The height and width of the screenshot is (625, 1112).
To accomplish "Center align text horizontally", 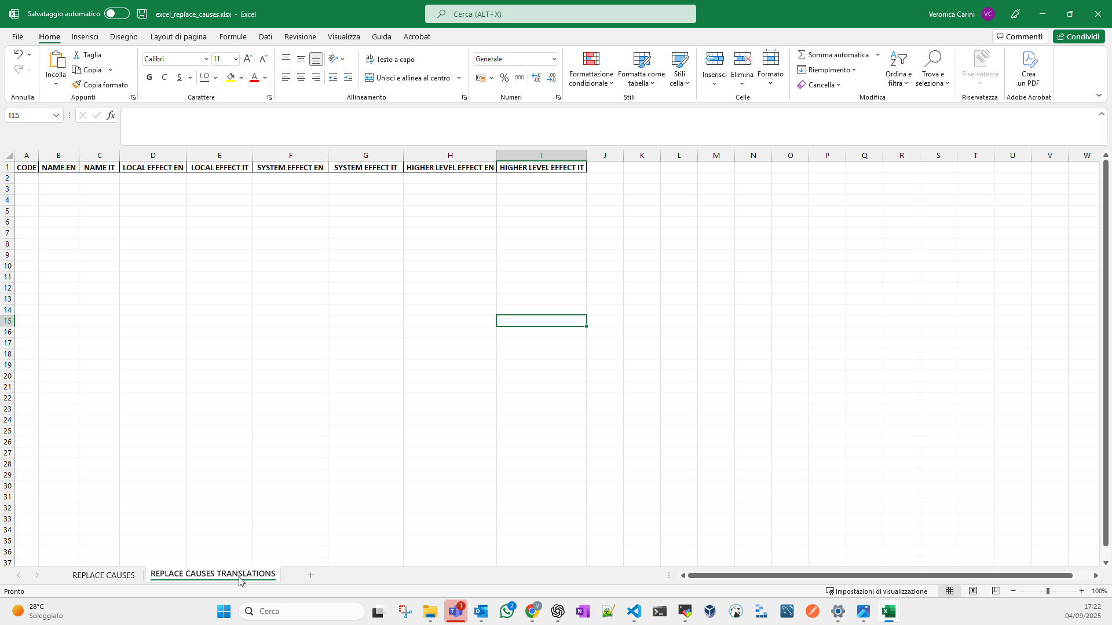I will [301, 78].
